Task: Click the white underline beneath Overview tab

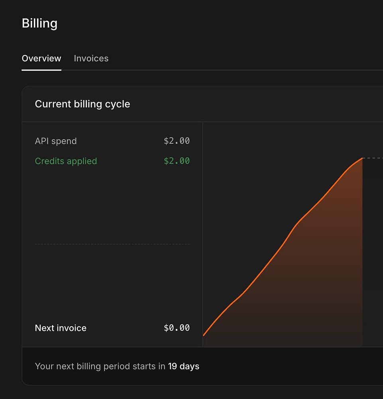Action: pyautogui.click(x=41, y=70)
